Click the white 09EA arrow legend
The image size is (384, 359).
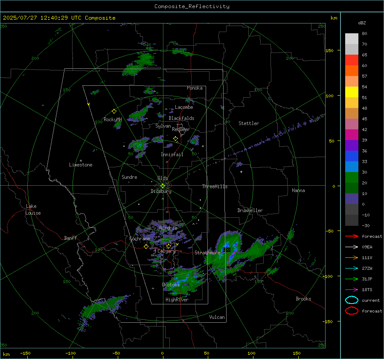pyautogui.click(x=352, y=247)
